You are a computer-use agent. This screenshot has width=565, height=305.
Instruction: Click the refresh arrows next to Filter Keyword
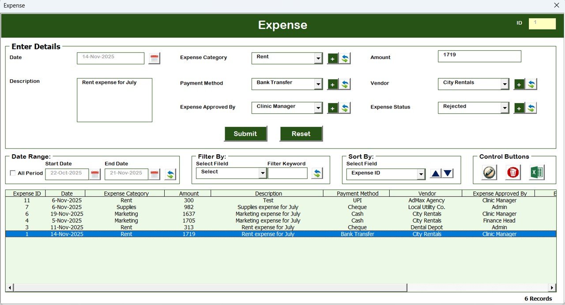[316, 173]
